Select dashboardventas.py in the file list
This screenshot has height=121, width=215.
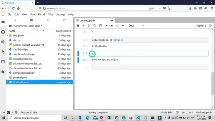click(40, 54)
